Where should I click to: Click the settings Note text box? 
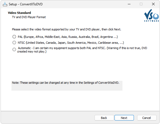(x=67, y=86)
